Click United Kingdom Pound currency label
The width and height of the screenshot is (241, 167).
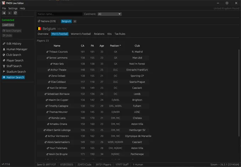coord(226,8)
